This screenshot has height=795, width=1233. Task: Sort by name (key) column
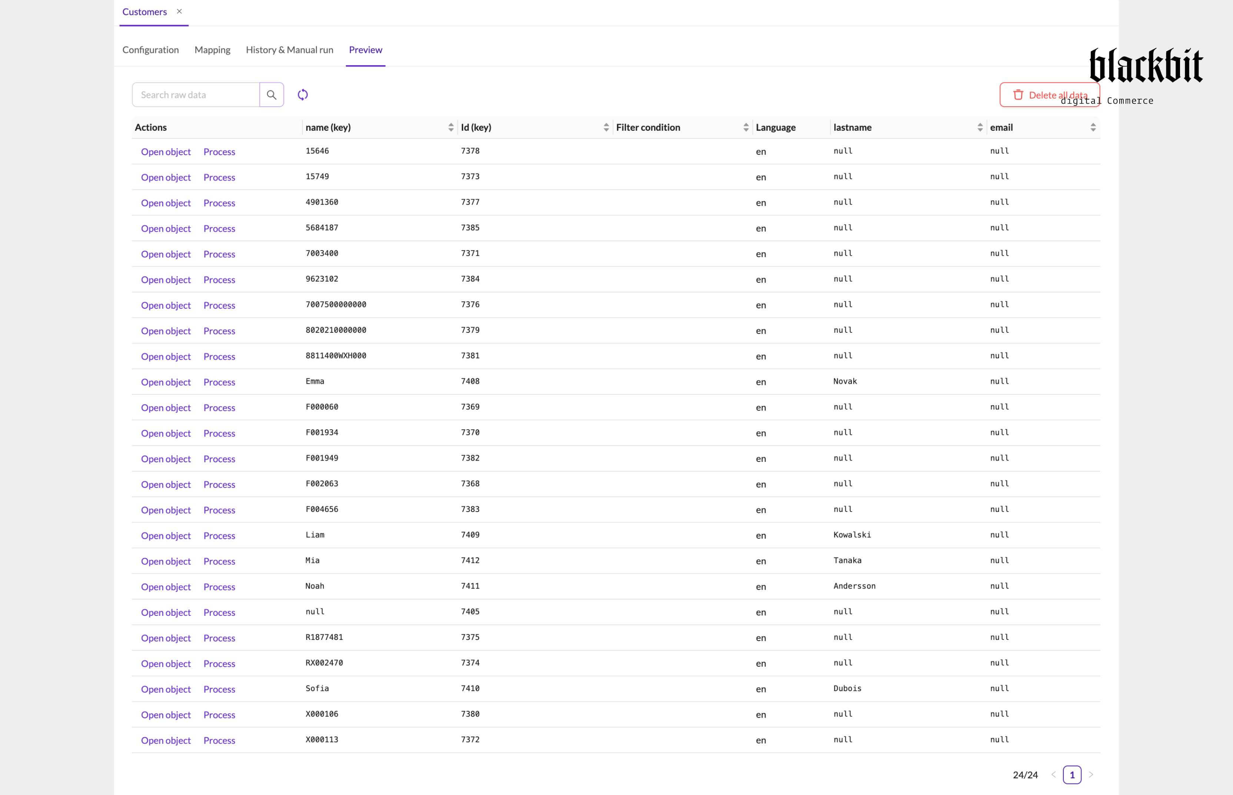point(451,127)
